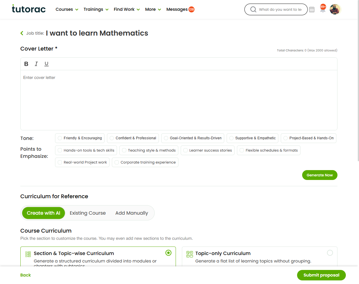Screen dimensions: 359x284
Task: Check Real-world Project work
Action: 82,162
